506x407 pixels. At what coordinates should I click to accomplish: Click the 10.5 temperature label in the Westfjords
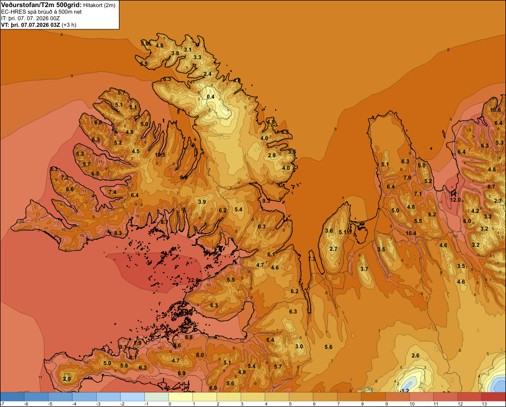[160, 155]
